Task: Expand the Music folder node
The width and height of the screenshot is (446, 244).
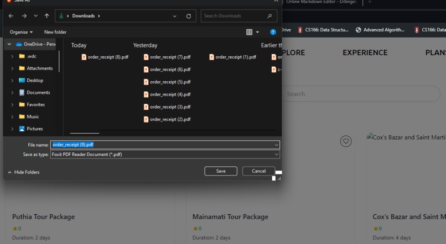Action: [x=12, y=116]
